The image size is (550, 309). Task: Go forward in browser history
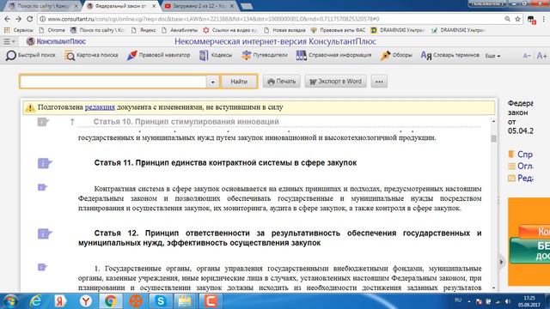click(18, 19)
